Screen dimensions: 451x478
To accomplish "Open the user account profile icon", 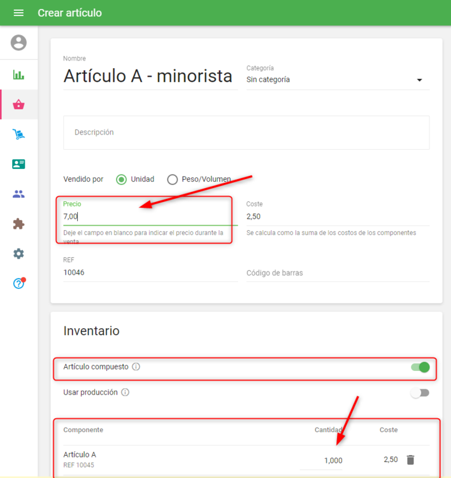I will (x=18, y=42).
